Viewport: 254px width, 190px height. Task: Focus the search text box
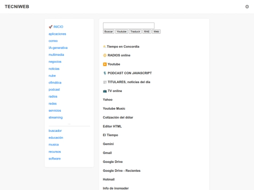pyautogui.click(x=128, y=26)
